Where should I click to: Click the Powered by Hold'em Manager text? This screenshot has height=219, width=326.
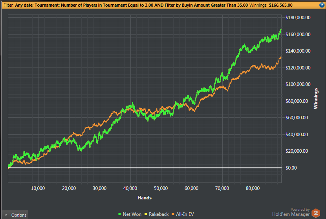pyautogui.click(x=291, y=212)
